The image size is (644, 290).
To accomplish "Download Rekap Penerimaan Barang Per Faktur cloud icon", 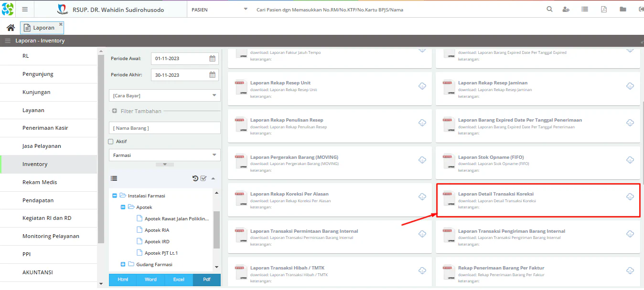I will 630,270.
